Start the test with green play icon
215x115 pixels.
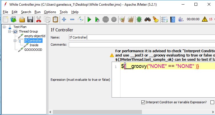tap(89, 19)
